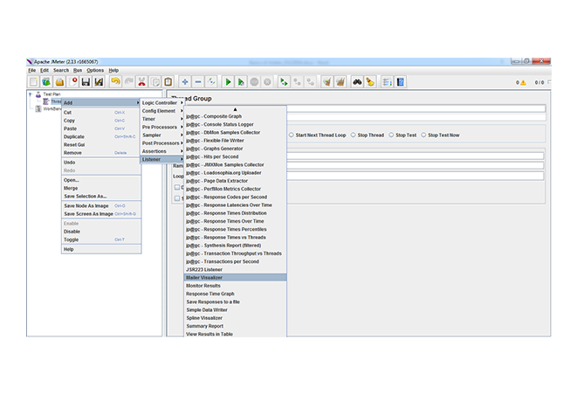The height and width of the screenshot is (395, 577).
Task: Click the Clear All brooms icon
Action: (340, 82)
